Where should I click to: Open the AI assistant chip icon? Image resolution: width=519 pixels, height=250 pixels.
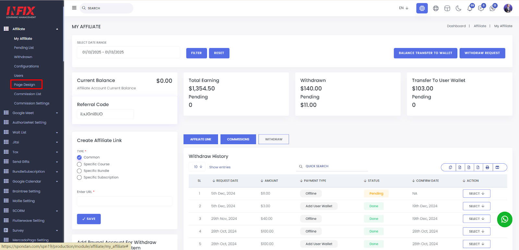coord(422,8)
